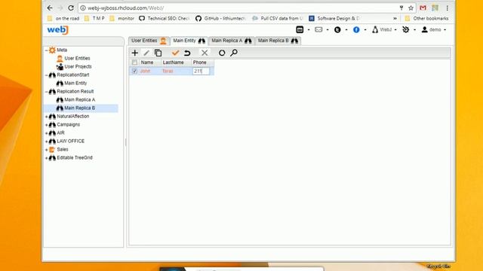This screenshot has height=271, width=483.
Task: Open Software Design bookmark
Action: coord(334,18)
